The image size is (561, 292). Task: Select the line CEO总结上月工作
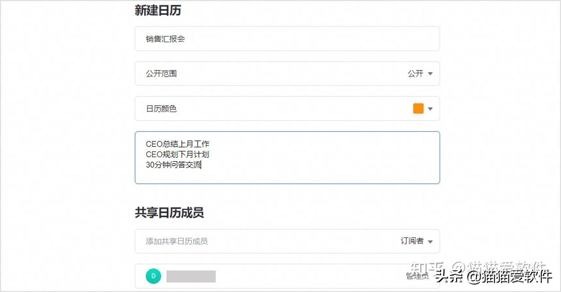pyautogui.click(x=178, y=144)
